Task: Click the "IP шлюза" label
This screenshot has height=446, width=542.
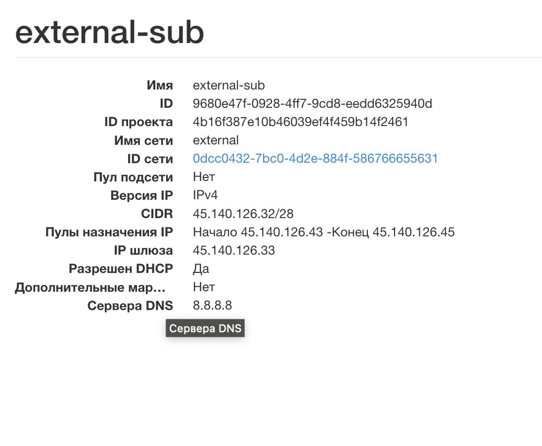Action: point(143,251)
